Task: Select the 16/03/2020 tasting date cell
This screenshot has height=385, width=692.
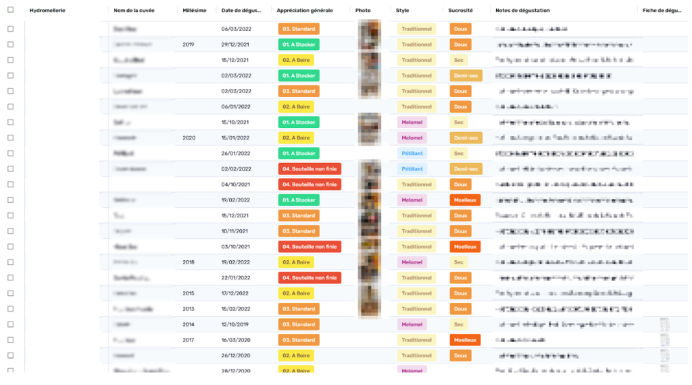Action: 236,340
